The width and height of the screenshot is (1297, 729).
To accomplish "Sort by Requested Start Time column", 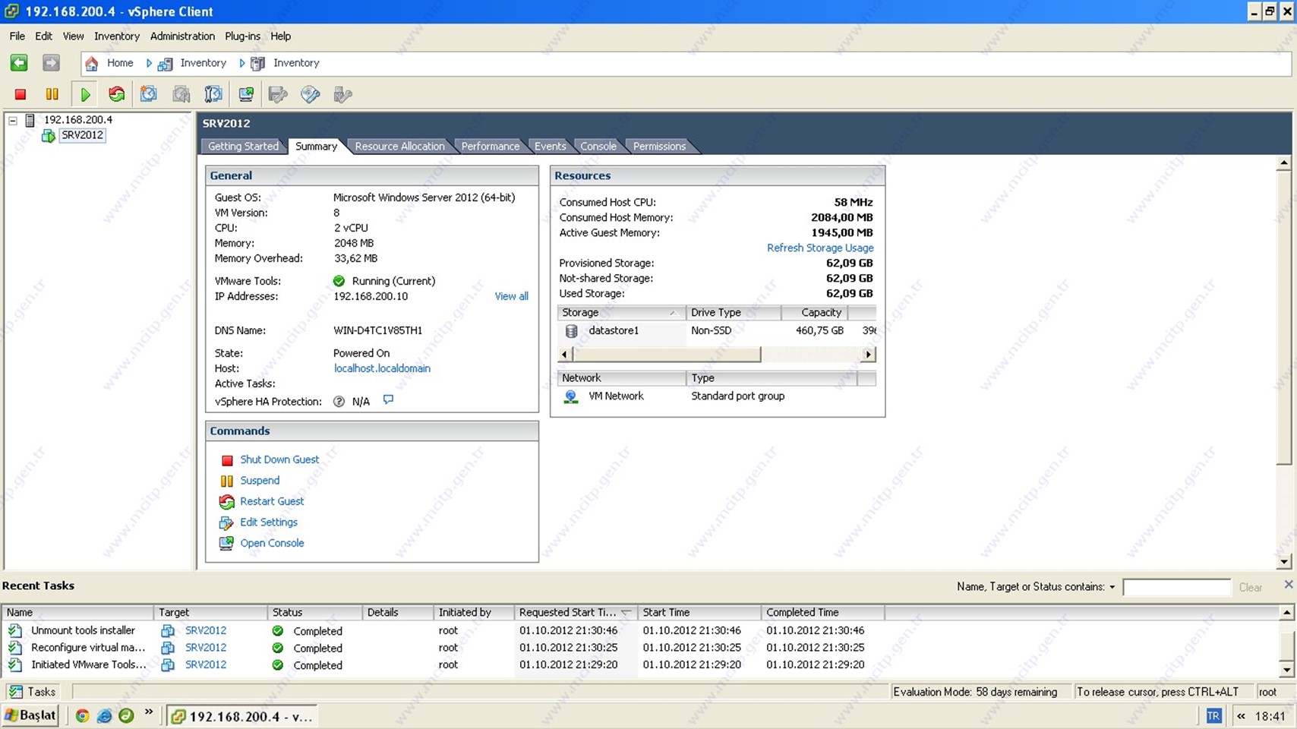I will (576, 612).
